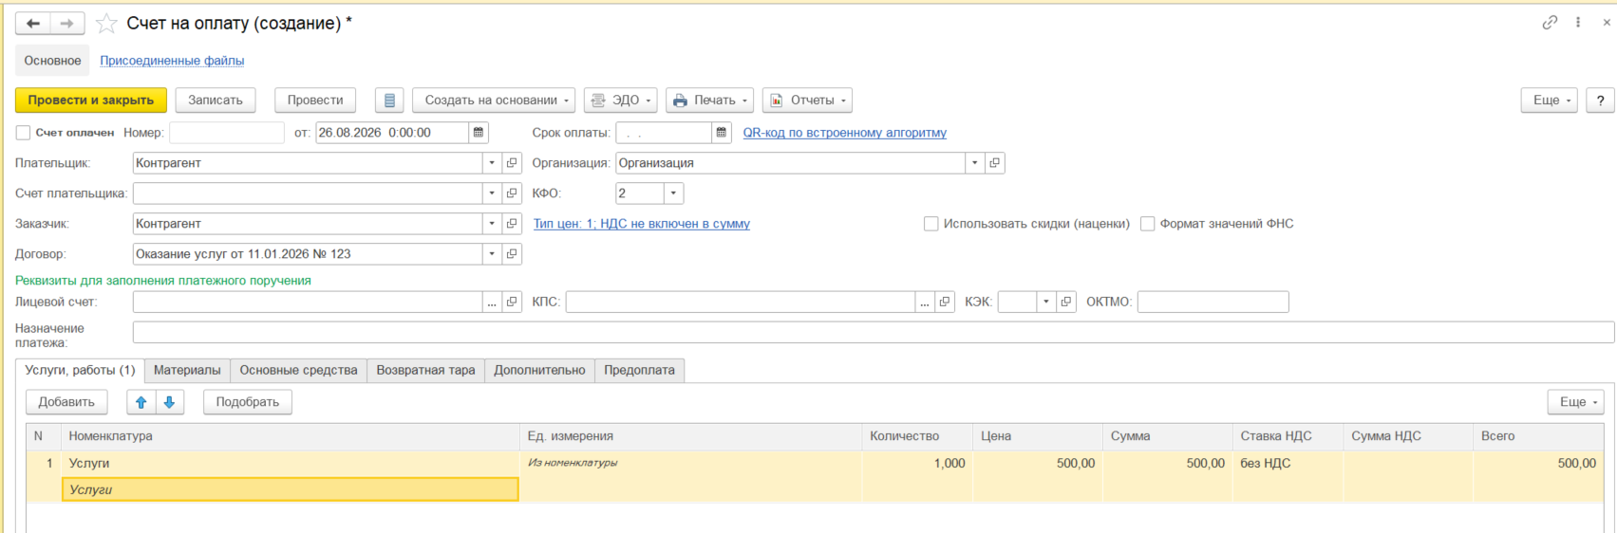Screen dimensions: 1617x533
Task: Check Формат значений ФНС box
Action: [x=1148, y=224]
